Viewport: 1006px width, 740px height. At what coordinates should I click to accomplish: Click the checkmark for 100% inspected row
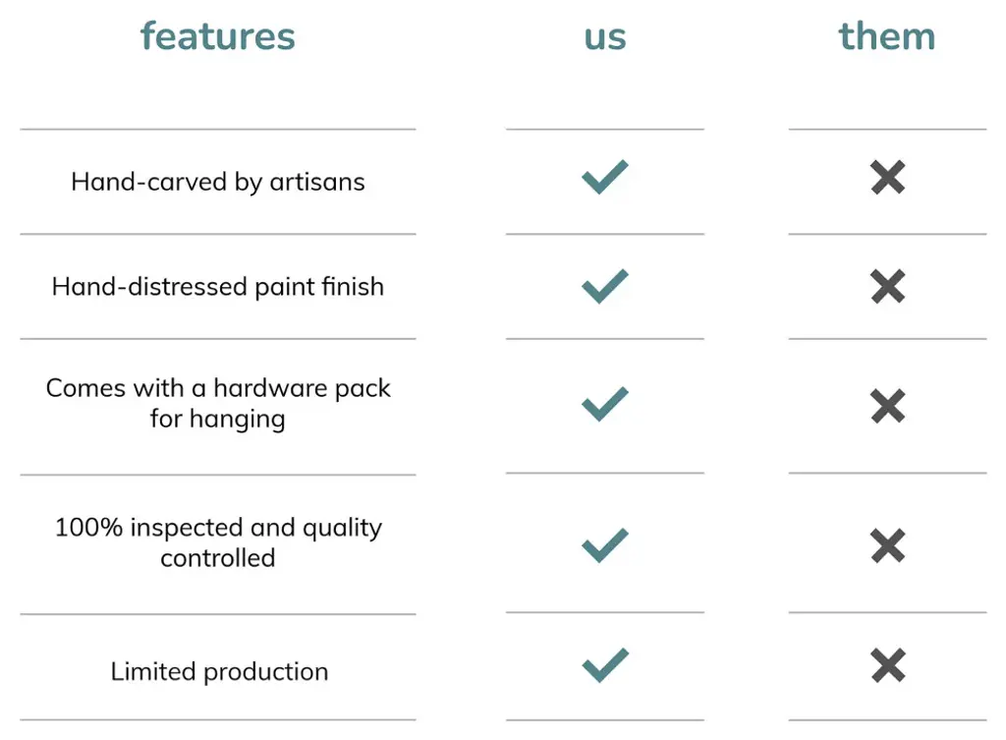tap(604, 545)
